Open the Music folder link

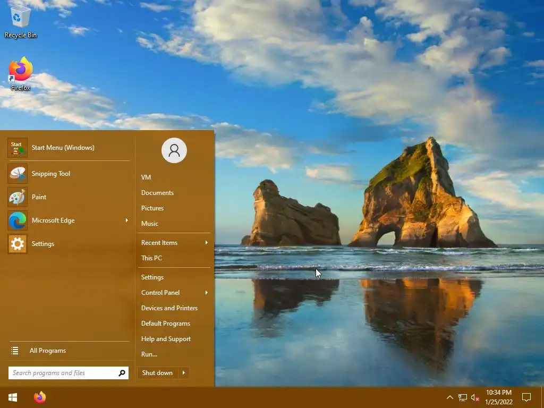point(149,224)
